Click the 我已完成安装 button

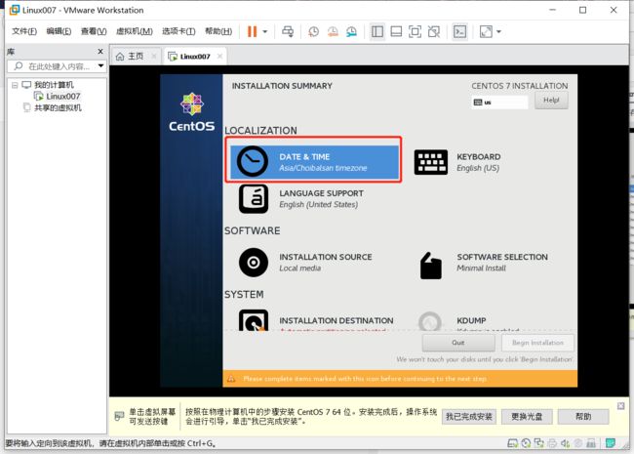point(468,416)
